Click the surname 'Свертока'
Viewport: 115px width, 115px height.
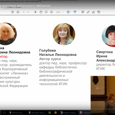pyautogui.click(x=104, y=52)
